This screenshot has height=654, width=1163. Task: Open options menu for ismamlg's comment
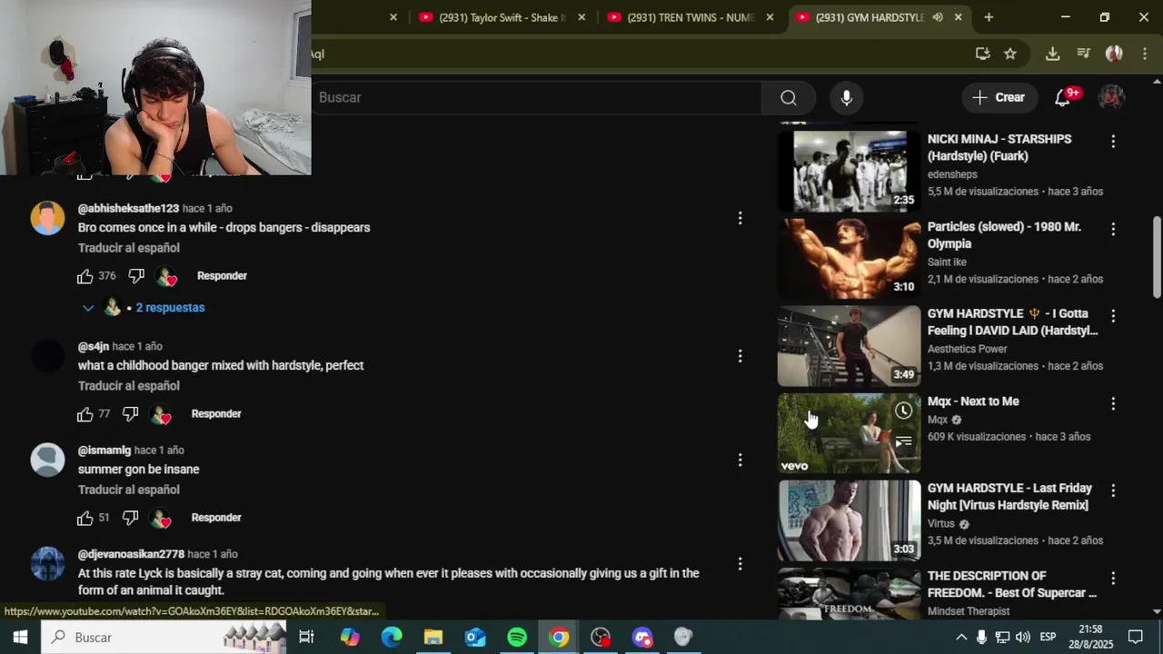coord(740,460)
